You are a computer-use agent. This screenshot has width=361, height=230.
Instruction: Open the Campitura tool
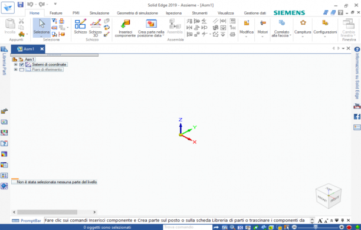[x=303, y=27]
